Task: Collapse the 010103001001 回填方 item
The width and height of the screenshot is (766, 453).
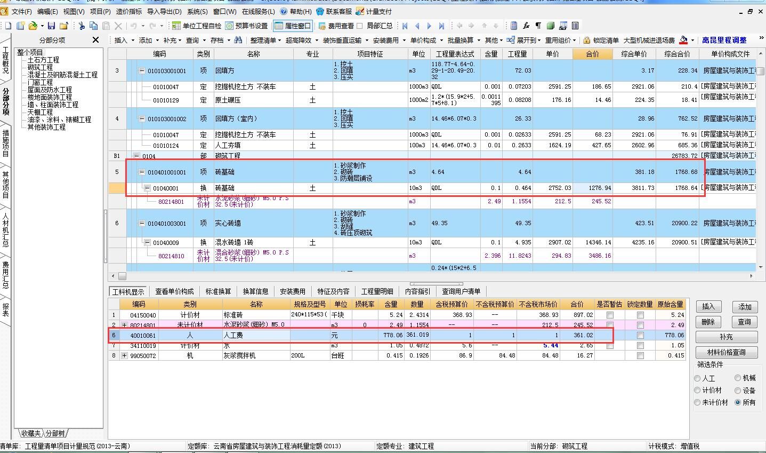Action: click(142, 71)
